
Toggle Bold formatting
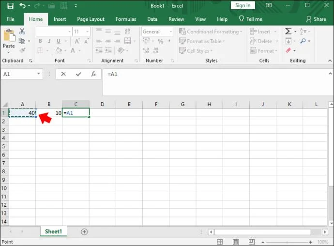click(x=40, y=41)
